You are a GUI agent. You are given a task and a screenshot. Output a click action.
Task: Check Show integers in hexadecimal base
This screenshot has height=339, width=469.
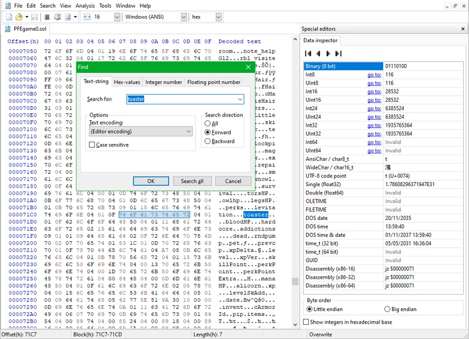click(x=306, y=322)
